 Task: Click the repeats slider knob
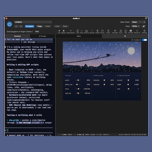tap(104, 85)
